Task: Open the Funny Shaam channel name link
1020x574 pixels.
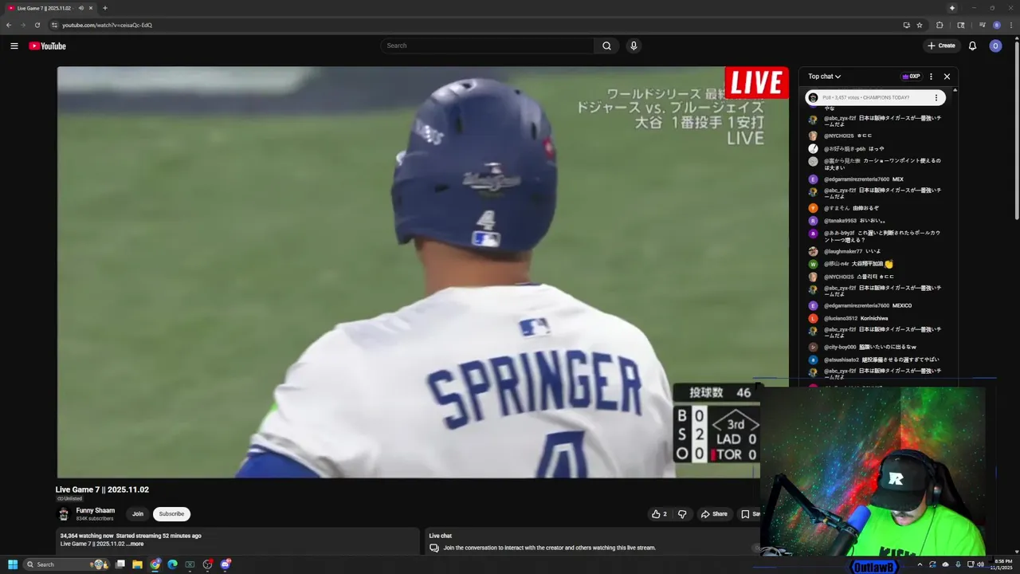Action: (96, 510)
